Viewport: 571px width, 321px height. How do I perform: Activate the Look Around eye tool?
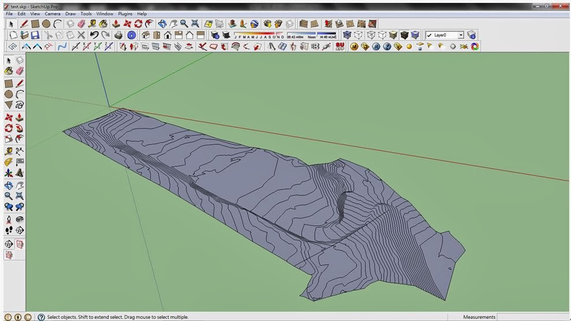point(20,220)
